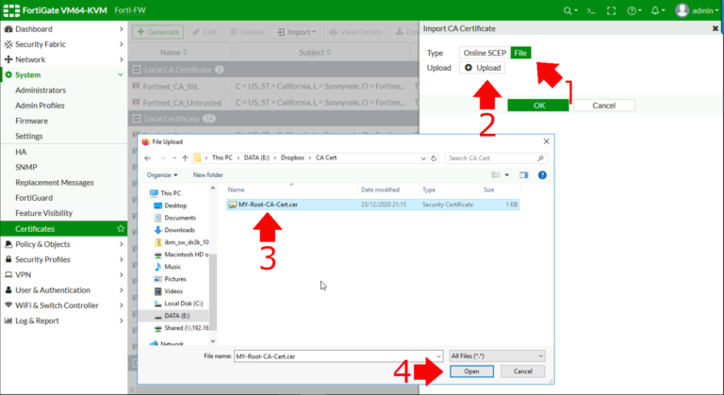This screenshot has height=395, width=724.
Task: Select Videos in the file dialog tree
Action: [173, 291]
